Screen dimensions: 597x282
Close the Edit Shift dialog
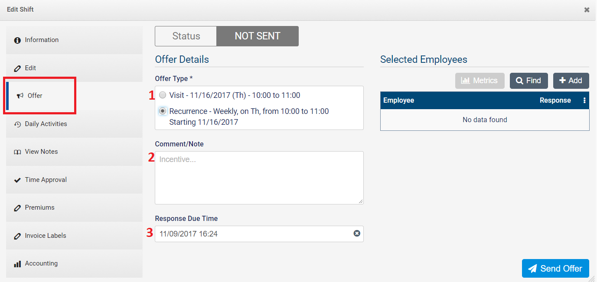(587, 10)
